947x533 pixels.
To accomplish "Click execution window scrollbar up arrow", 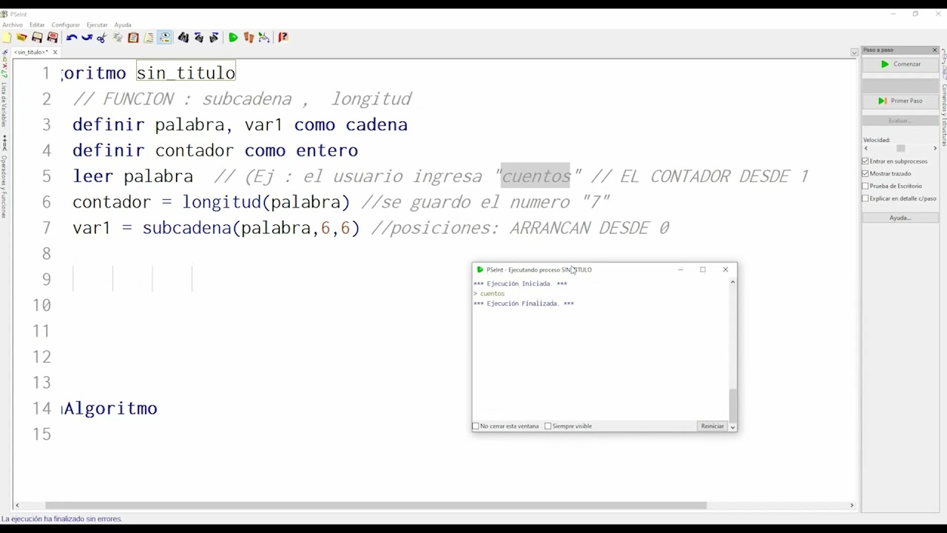I will (x=732, y=283).
